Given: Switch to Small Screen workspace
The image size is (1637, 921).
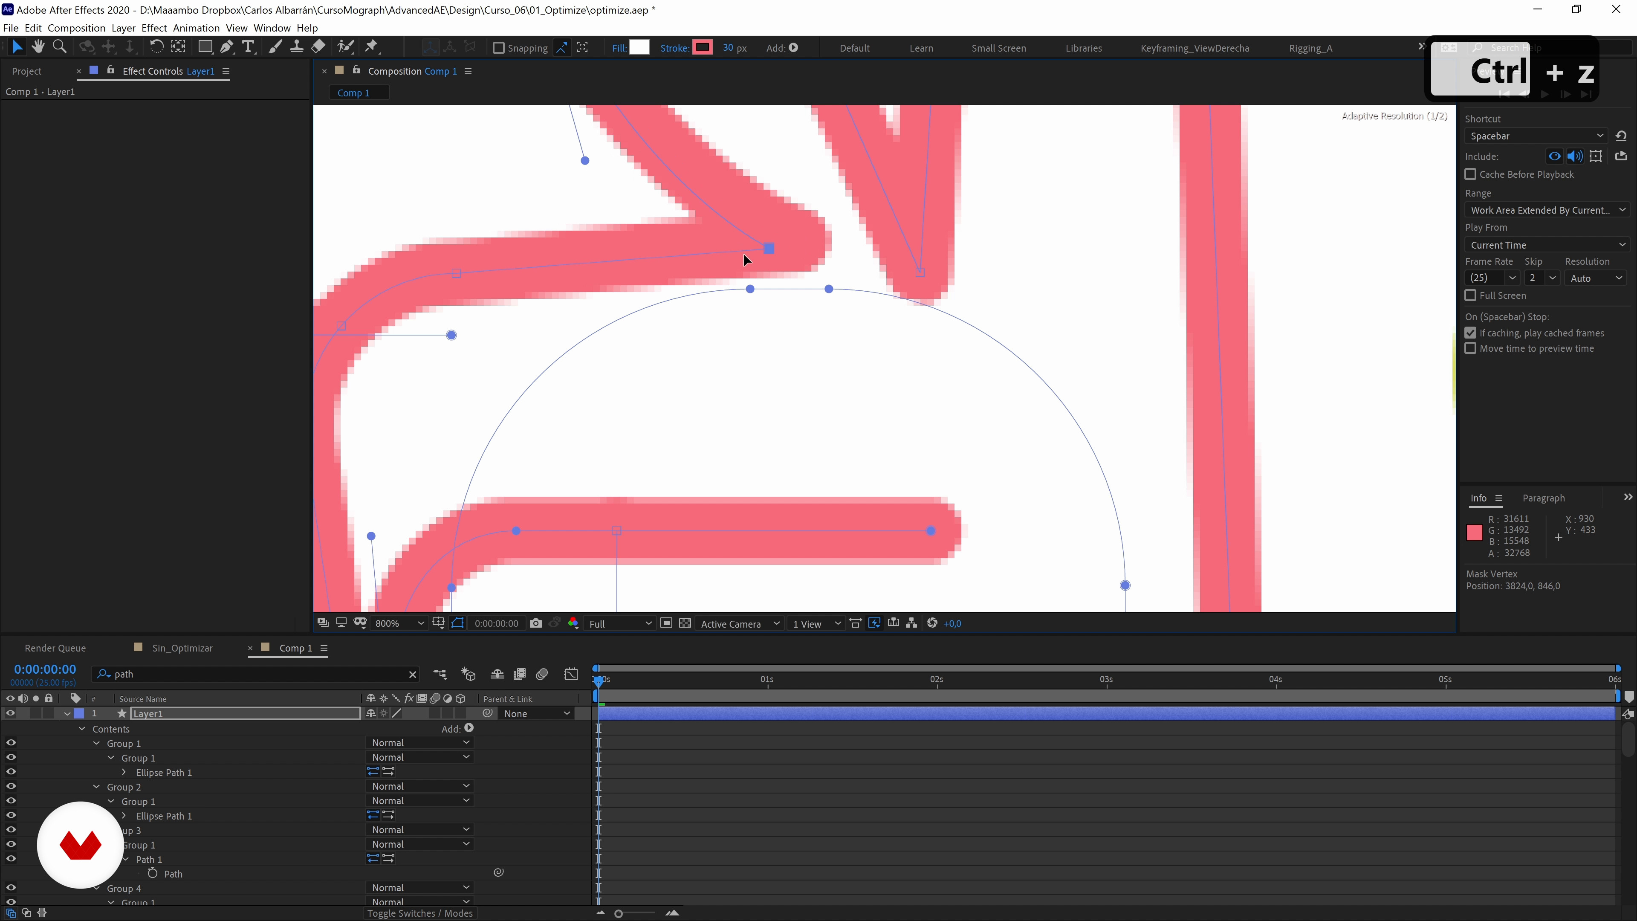Looking at the screenshot, I should click(x=998, y=48).
